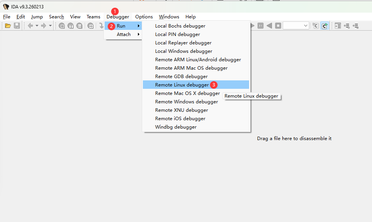Open the Help menu
This screenshot has height=222, width=372.
tap(190, 16)
